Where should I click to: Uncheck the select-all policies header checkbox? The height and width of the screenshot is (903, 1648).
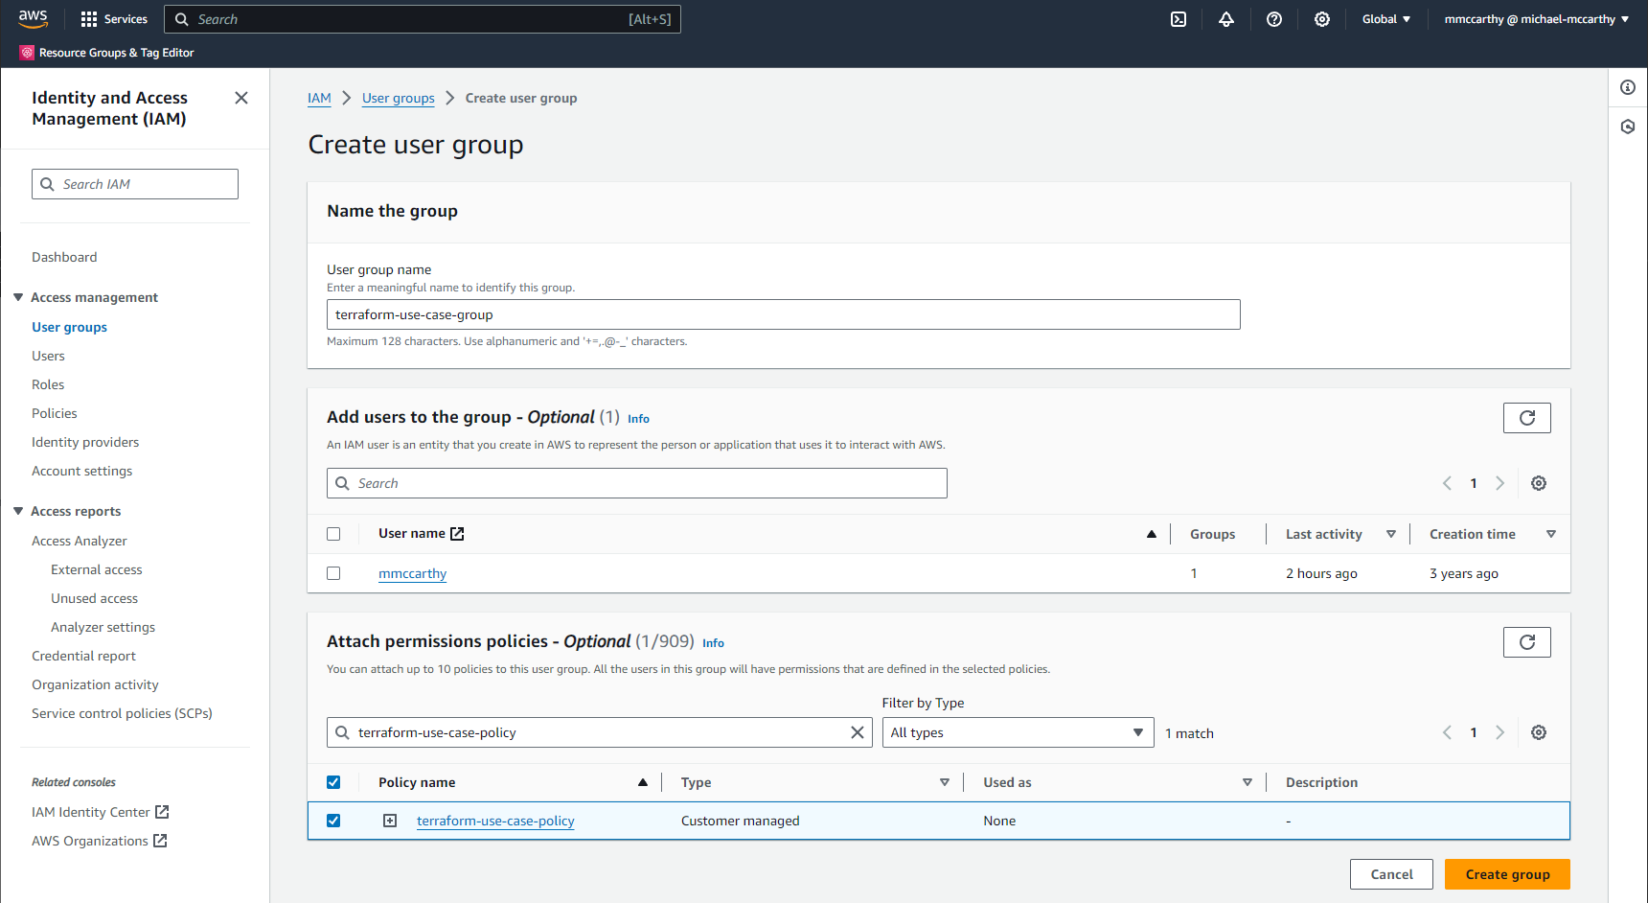tap(333, 782)
